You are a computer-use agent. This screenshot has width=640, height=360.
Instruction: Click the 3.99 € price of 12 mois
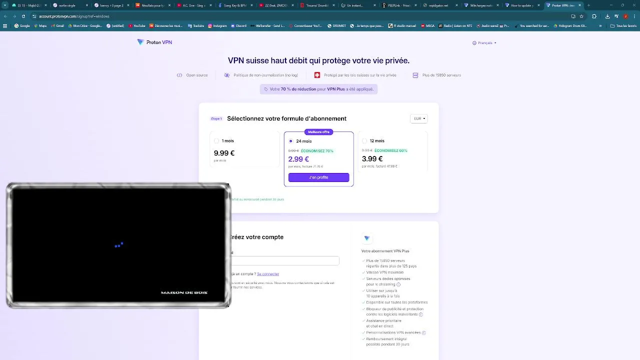[372, 159]
